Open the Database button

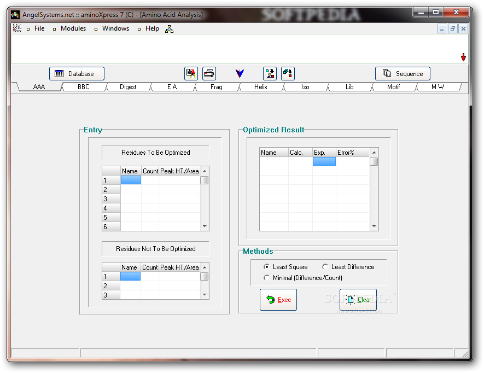point(77,73)
